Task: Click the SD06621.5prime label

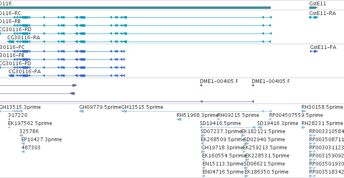Action: pyautogui.click(x=264, y=164)
